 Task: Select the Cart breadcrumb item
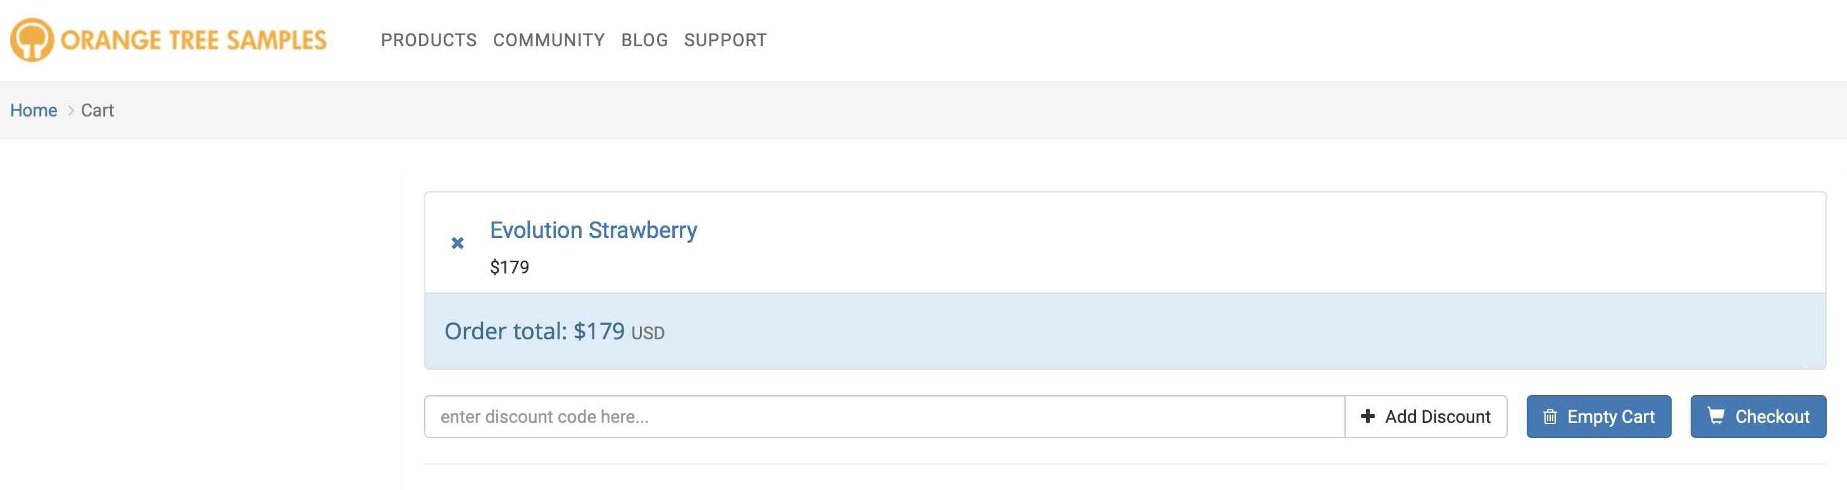(97, 111)
